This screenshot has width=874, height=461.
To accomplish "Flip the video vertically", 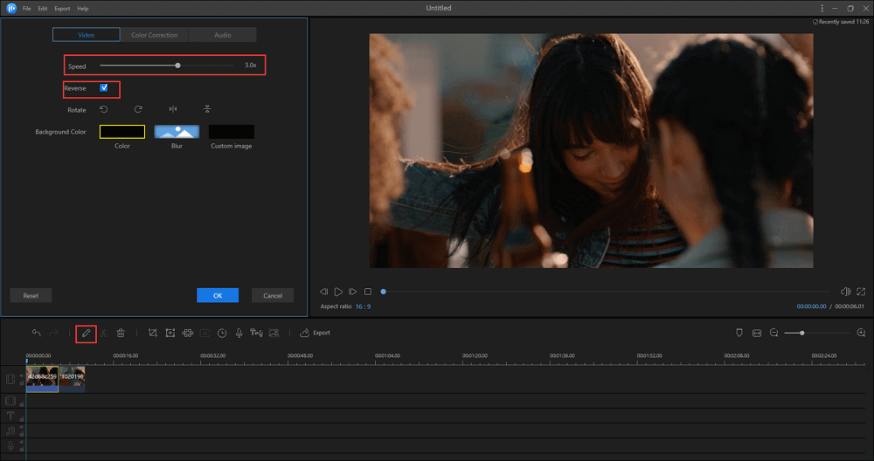I will point(207,109).
